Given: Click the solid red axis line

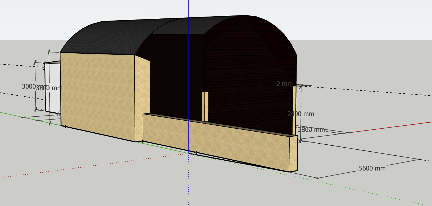Looking at the screenshot, I should tap(391, 127).
